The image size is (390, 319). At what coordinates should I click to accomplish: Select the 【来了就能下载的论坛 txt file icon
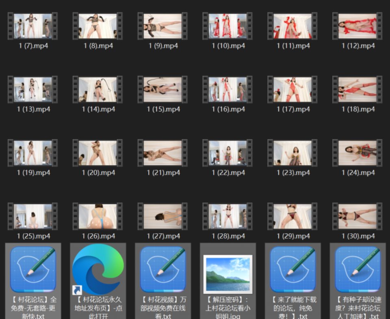click(x=293, y=269)
